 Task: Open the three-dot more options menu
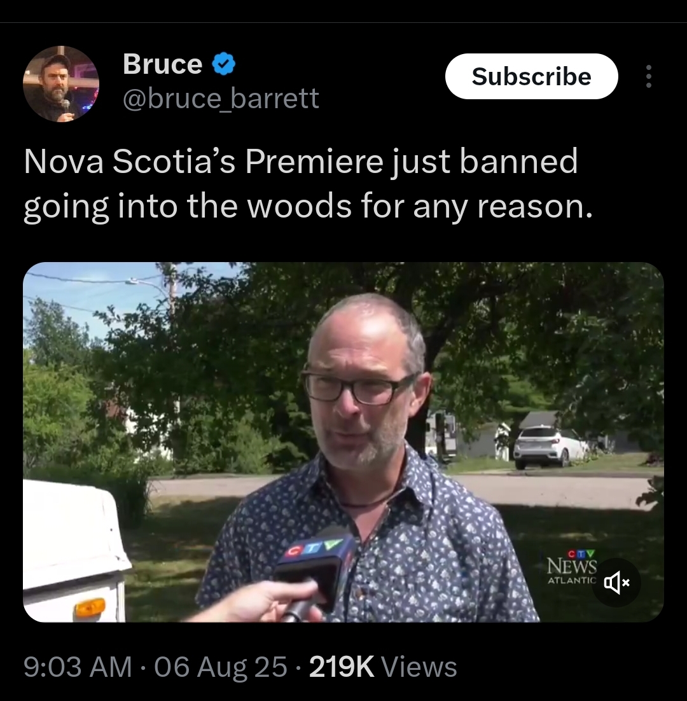tap(649, 76)
